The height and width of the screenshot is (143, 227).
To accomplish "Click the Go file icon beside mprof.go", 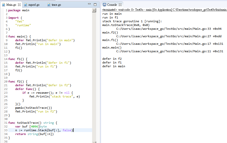I will point(26,5).
